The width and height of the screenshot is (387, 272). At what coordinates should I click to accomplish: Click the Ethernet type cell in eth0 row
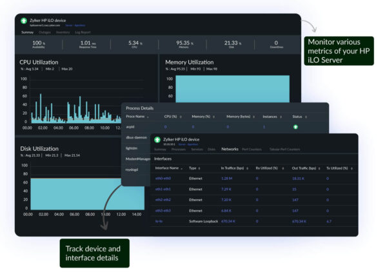click(x=195, y=179)
